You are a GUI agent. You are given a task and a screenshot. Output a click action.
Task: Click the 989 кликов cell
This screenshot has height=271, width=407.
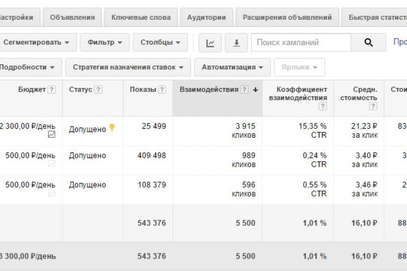pos(244,160)
